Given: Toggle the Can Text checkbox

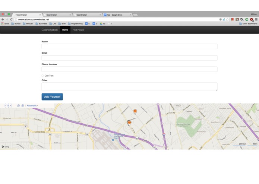Looking at the screenshot, I should (x=42, y=76).
